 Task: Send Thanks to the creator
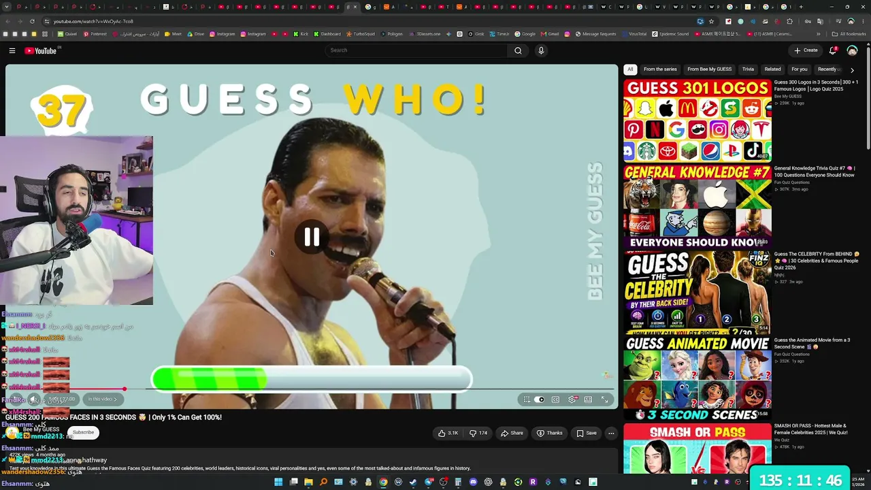click(x=550, y=433)
